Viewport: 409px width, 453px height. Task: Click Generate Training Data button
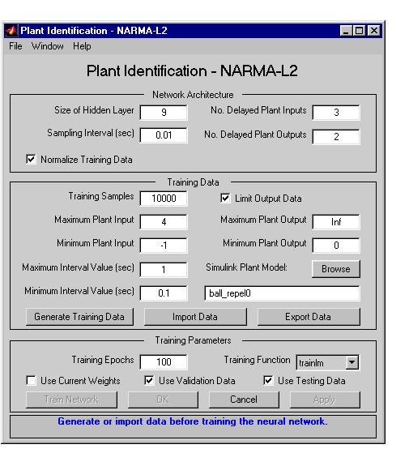click(79, 317)
